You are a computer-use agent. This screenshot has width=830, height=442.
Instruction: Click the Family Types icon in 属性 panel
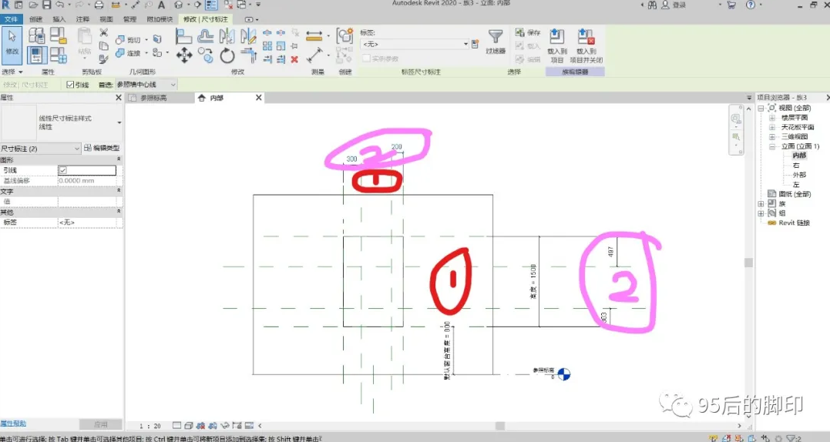[58, 55]
